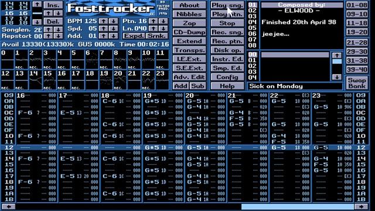Screen dimensions: 375x211
Task: Click the song name field Sick on Monday
Action: (295, 86)
